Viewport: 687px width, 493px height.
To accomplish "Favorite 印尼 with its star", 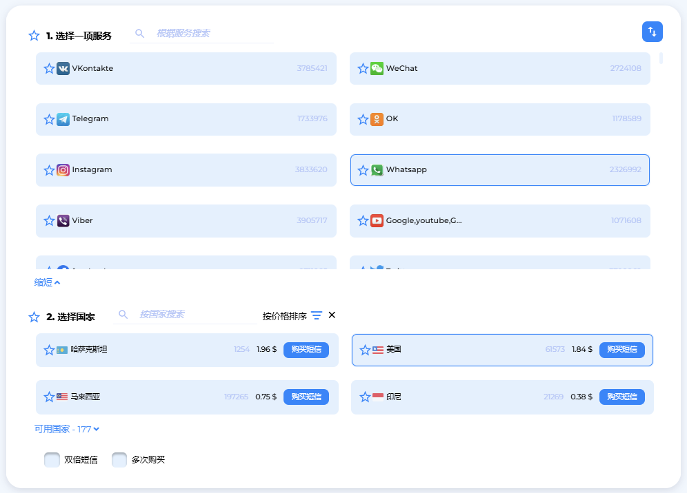I will click(x=365, y=397).
